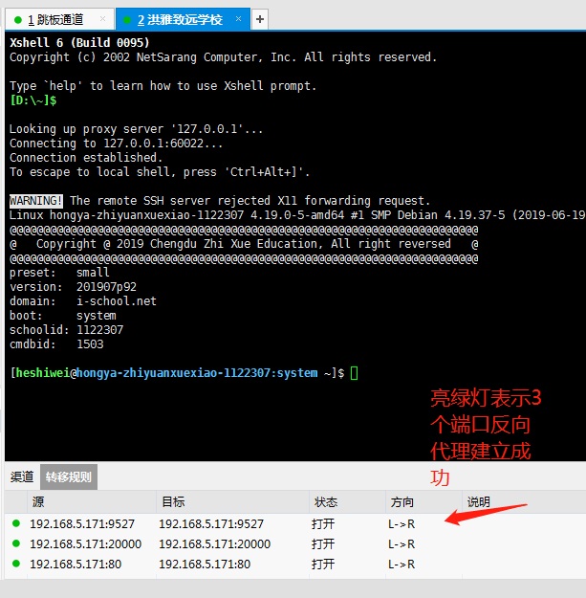
Task: Select 打开 status of the port 80 rule
Action: click(x=323, y=564)
